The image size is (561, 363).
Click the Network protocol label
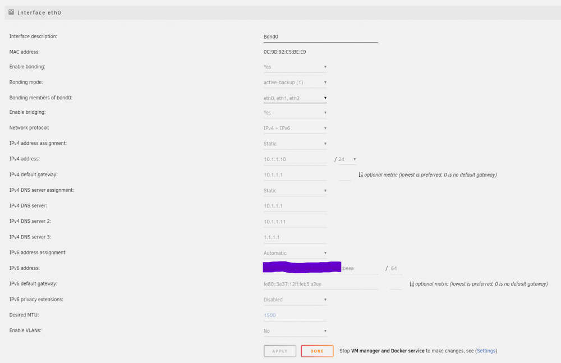pyautogui.click(x=29, y=127)
